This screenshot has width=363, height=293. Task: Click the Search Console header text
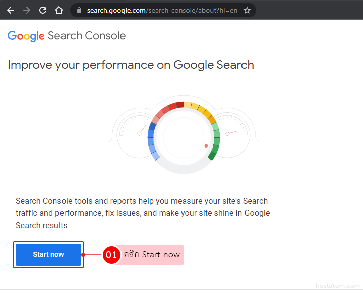click(87, 36)
